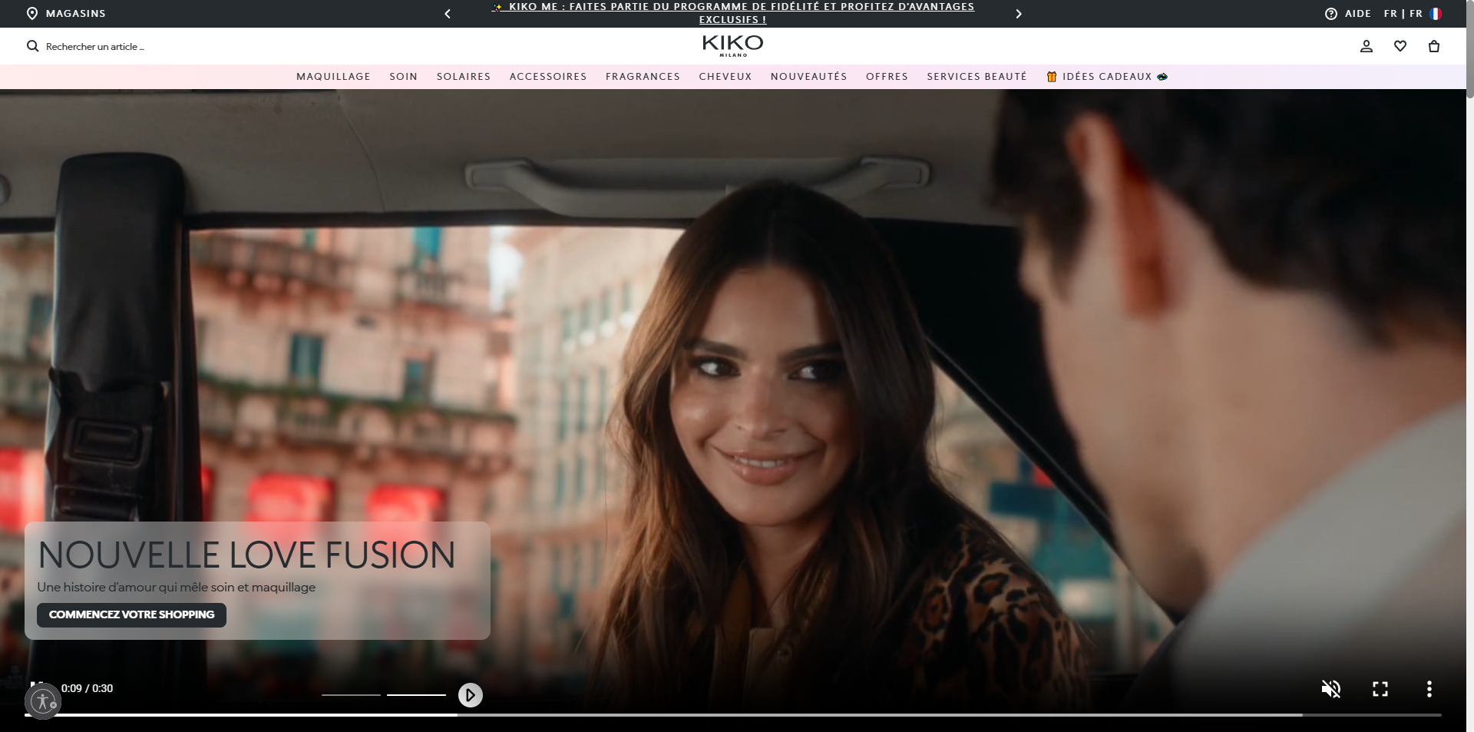Open the video more options menu
The image size is (1474, 732).
point(1429,689)
